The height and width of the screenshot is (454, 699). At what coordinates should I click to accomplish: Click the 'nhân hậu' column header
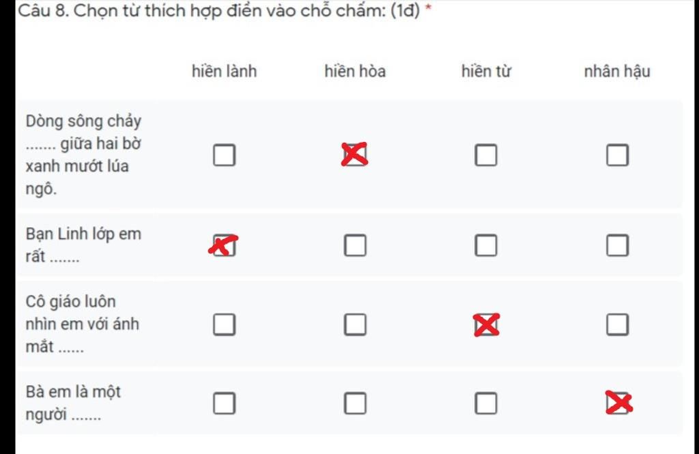click(617, 72)
